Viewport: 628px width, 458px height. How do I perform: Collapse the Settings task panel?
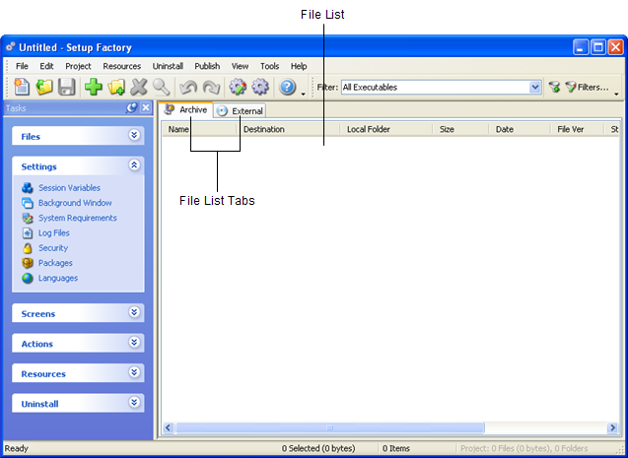coord(134,166)
